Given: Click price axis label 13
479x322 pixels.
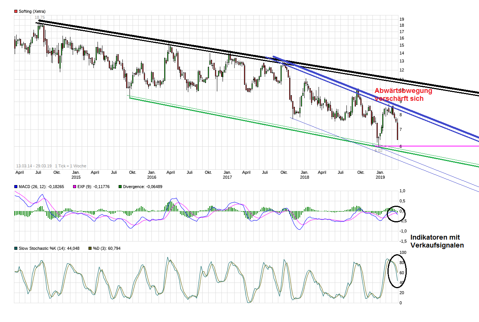Looking at the screenshot, I should (402, 61).
